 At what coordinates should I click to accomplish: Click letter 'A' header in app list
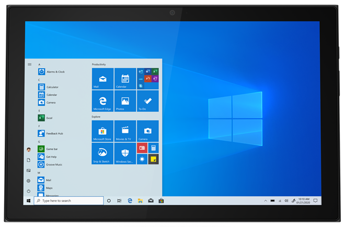(39, 65)
